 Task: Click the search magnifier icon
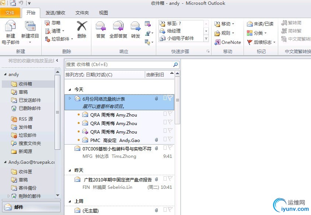(x=175, y=65)
